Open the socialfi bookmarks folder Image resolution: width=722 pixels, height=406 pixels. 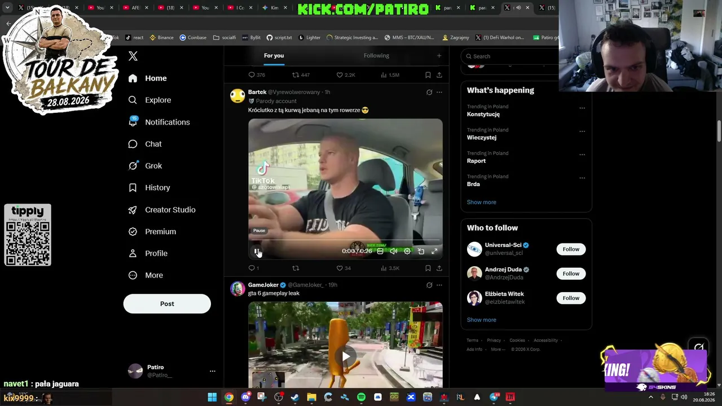pos(224,38)
